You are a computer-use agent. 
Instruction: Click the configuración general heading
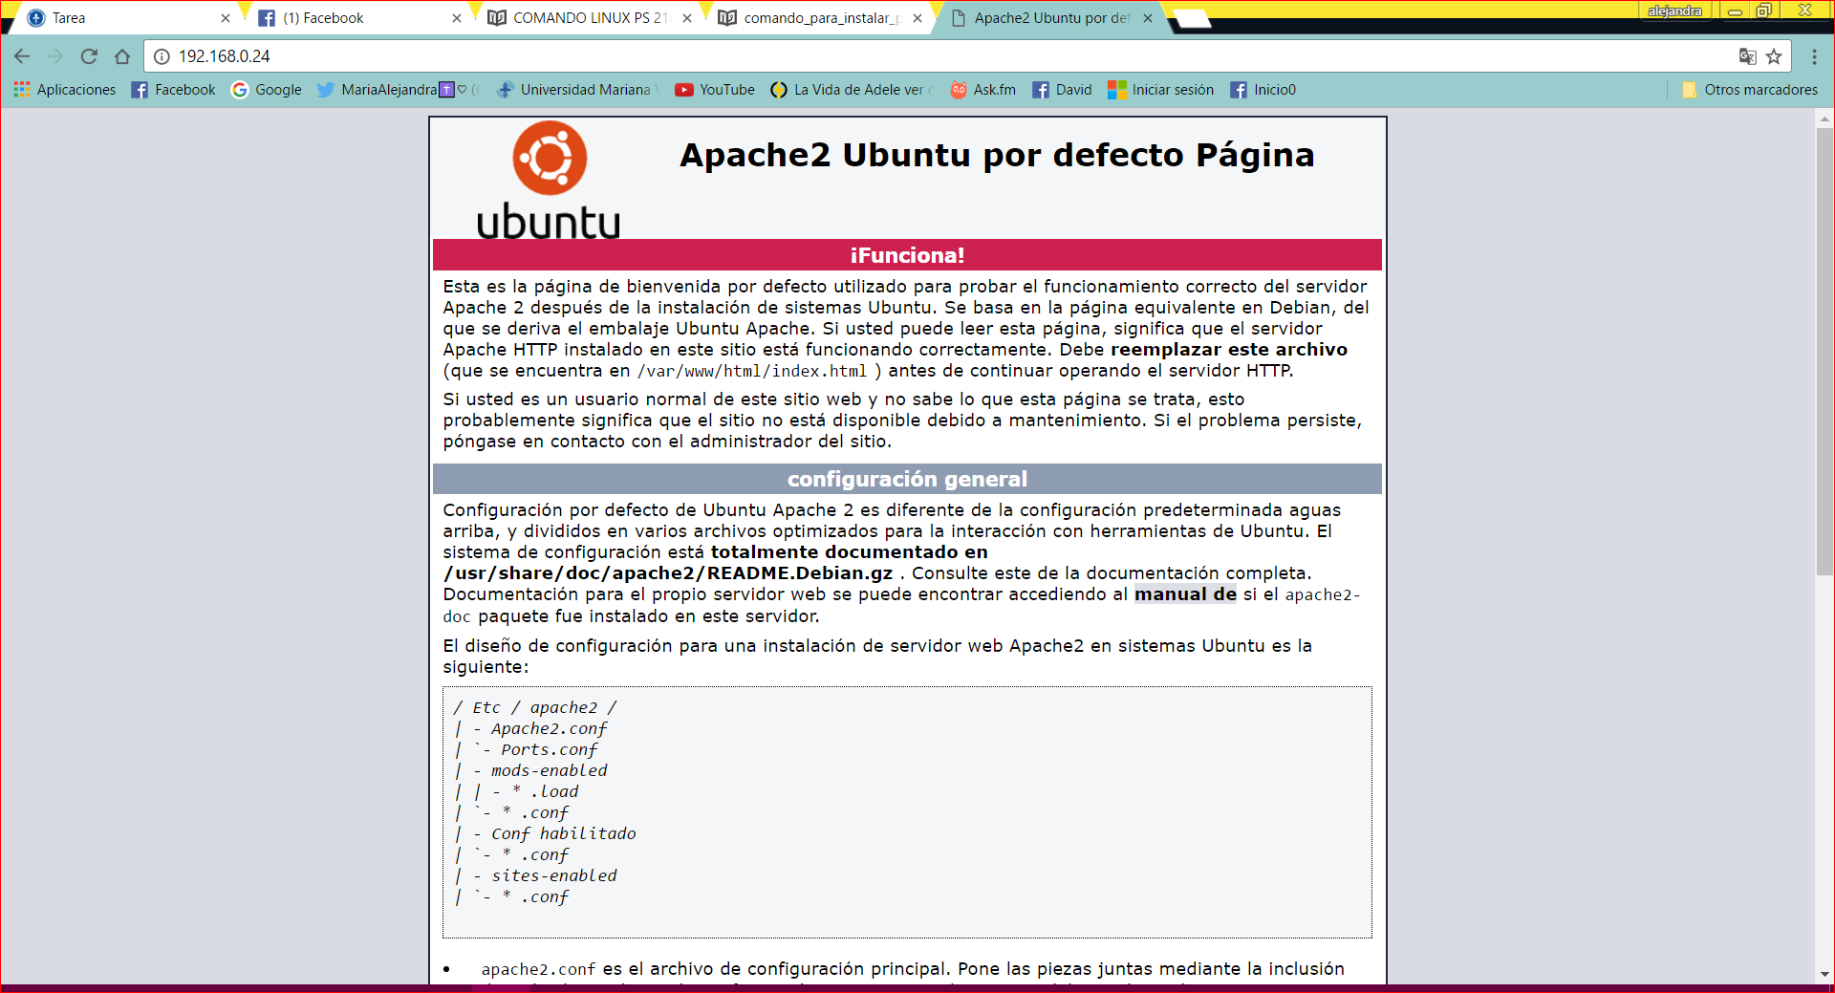click(907, 479)
